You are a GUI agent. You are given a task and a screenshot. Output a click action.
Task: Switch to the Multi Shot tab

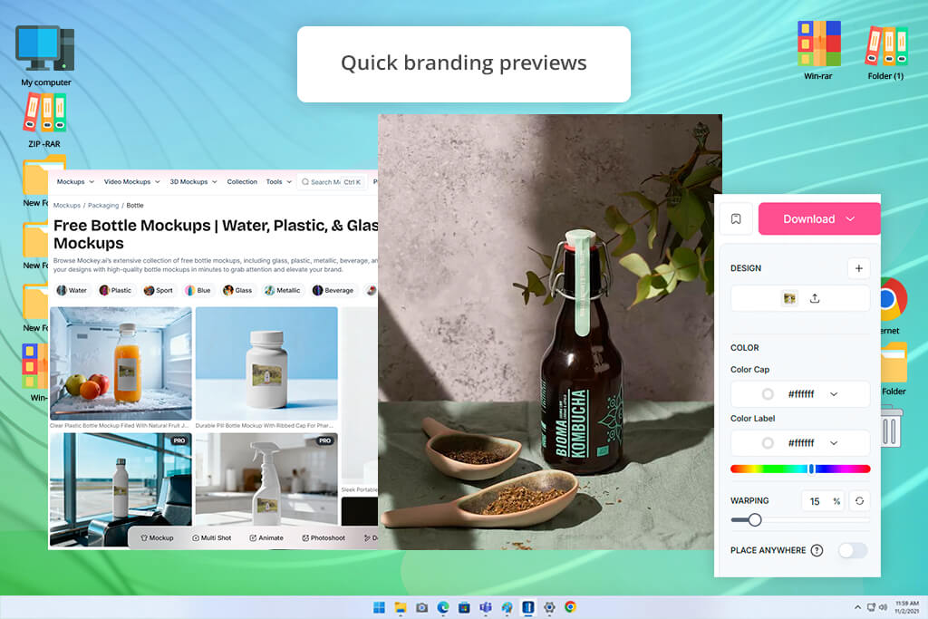(212, 538)
